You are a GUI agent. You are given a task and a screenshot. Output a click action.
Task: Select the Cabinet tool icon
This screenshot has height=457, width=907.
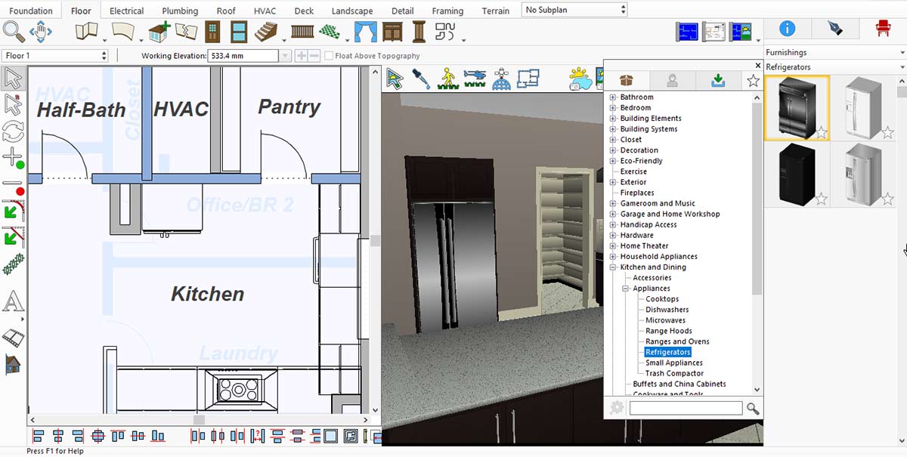(x=392, y=32)
